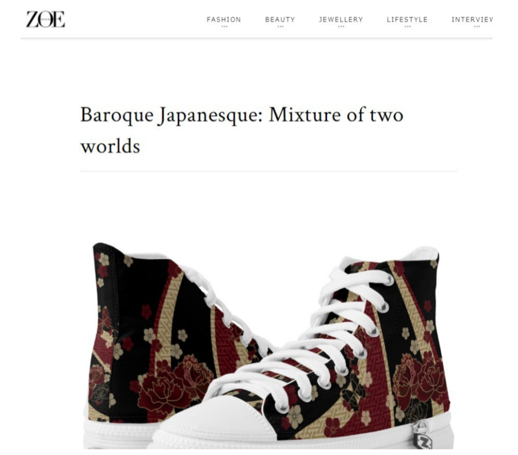Expand the dots under JEWELLERY
Viewport: 518px width, 455px height.
point(341,27)
